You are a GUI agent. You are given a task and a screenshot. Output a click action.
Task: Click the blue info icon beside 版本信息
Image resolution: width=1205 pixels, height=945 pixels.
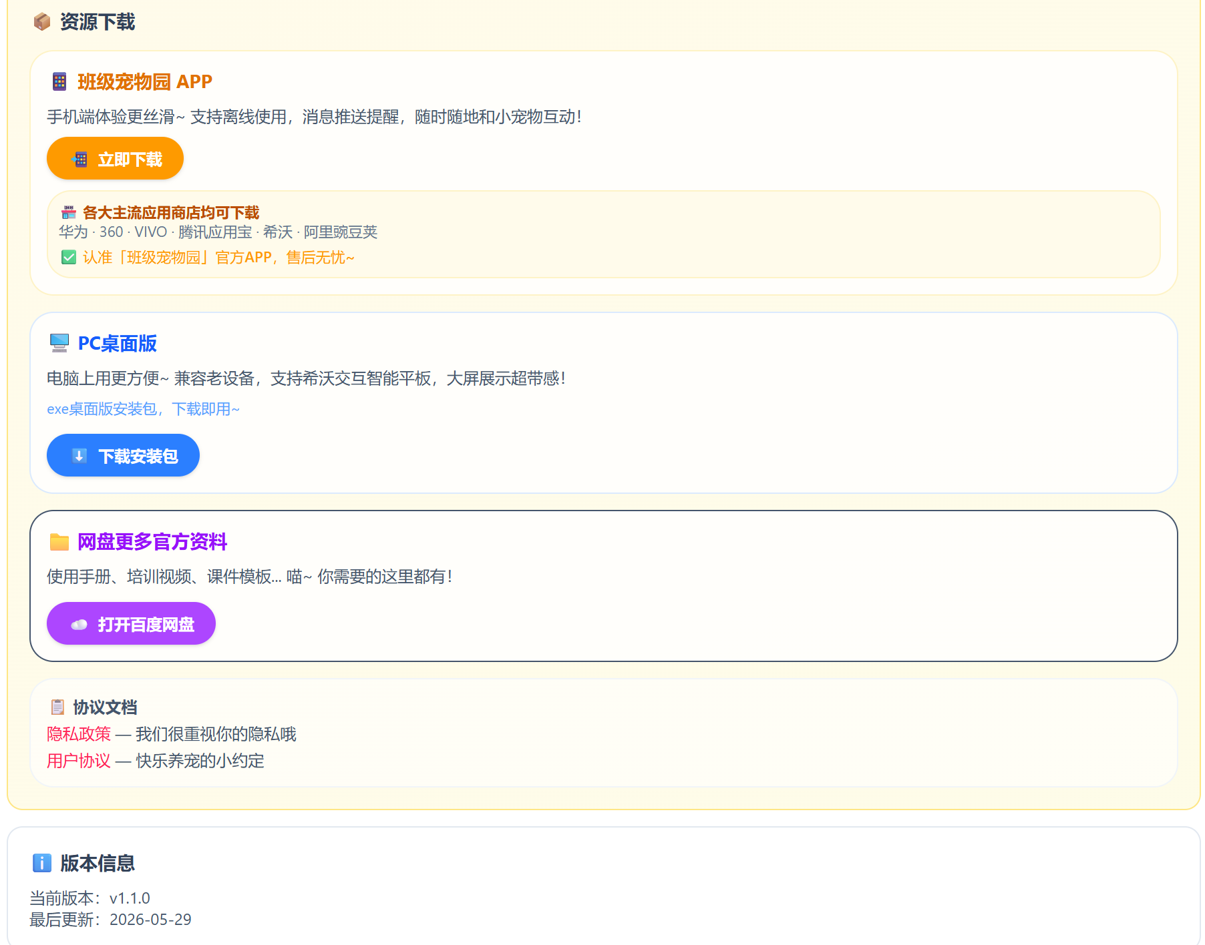point(42,863)
